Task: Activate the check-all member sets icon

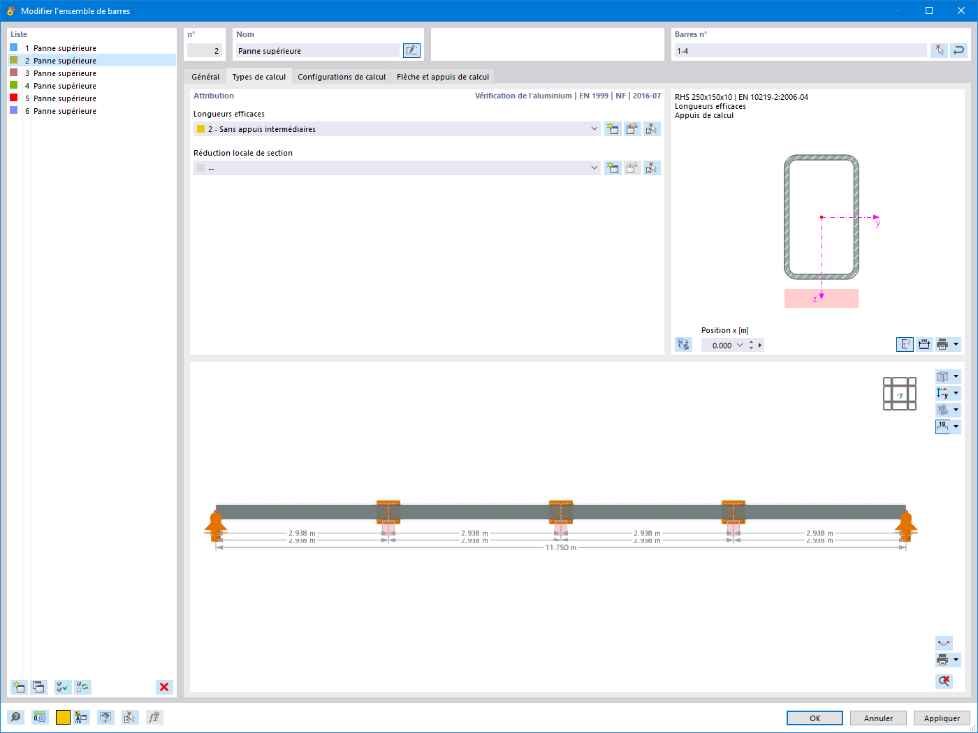Action: click(62, 687)
